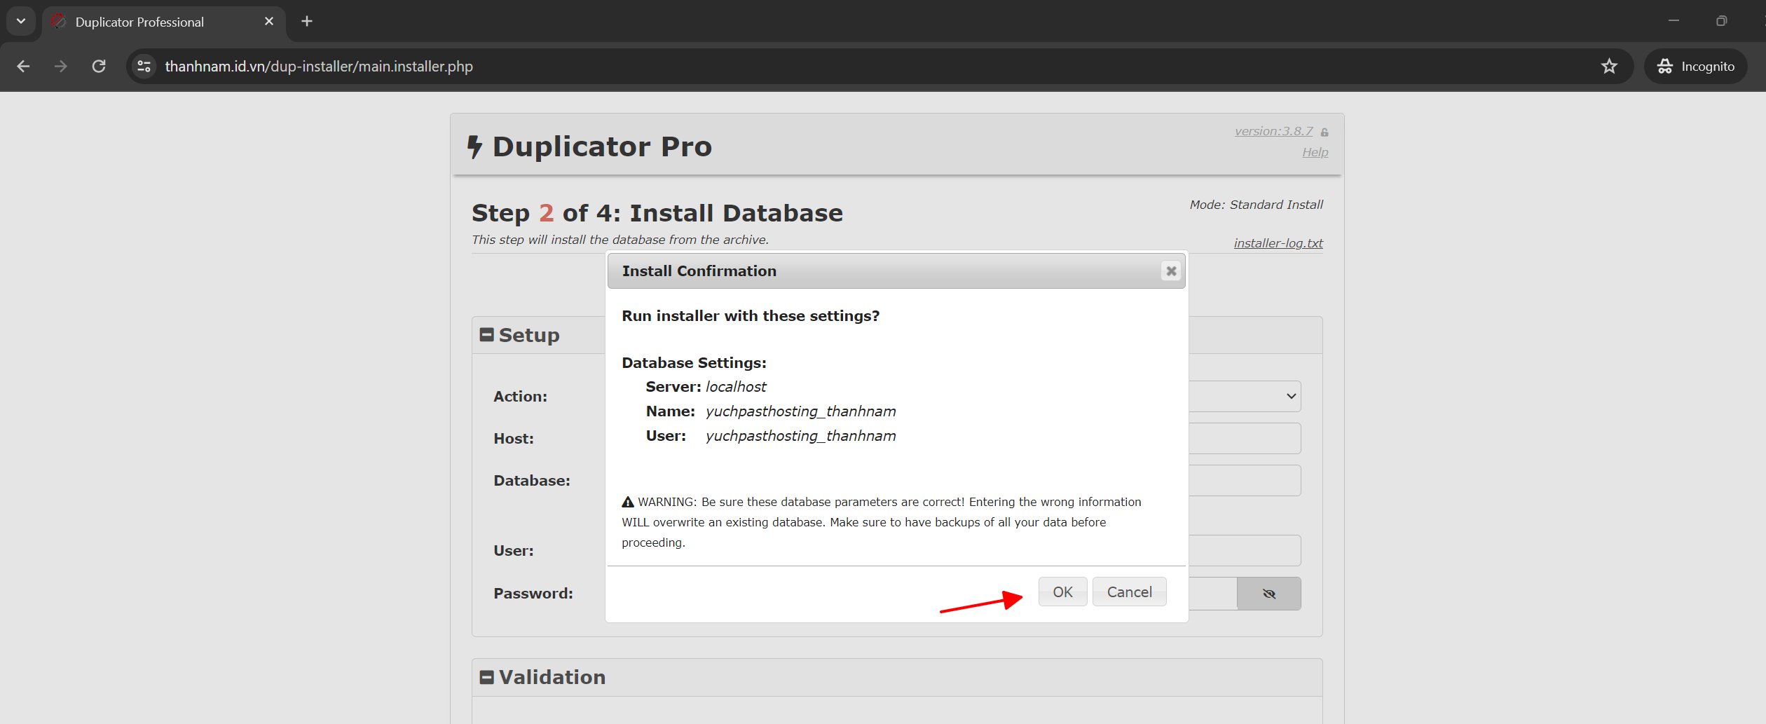1766x724 pixels.
Task: Collapse the Validation section
Action: [x=486, y=677]
